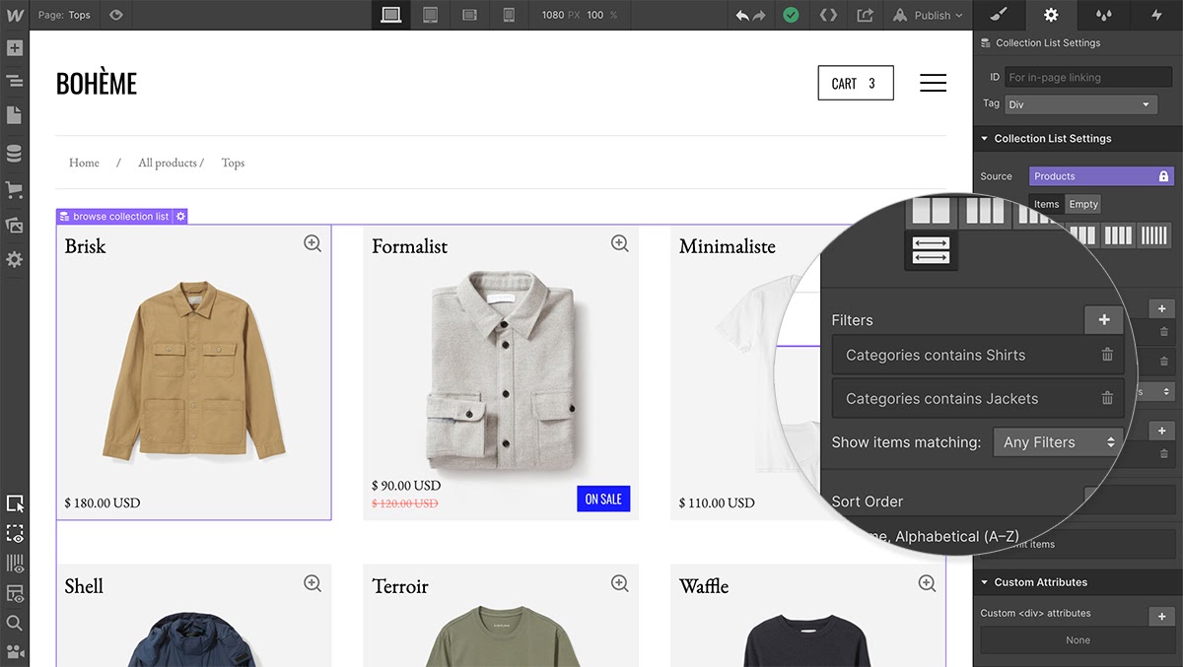Click the 100% zoom control
1183x667 pixels.
[x=602, y=15]
